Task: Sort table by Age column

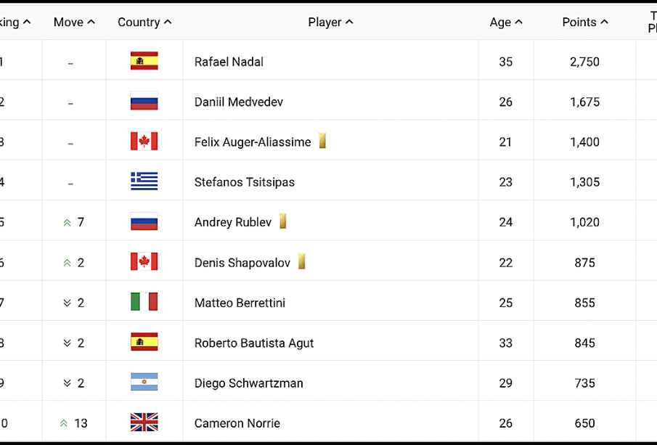Action: pos(506,23)
